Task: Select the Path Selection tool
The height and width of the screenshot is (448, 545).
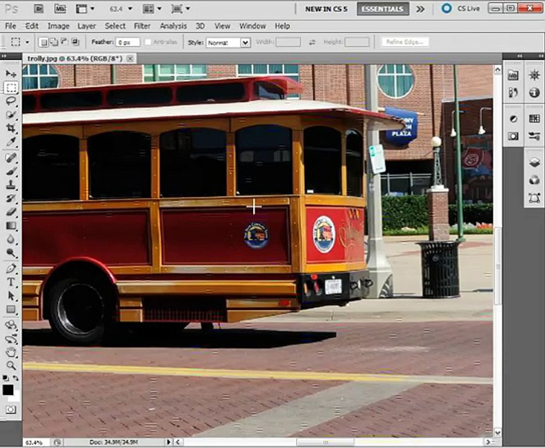Action: click(x=11, y=296)
